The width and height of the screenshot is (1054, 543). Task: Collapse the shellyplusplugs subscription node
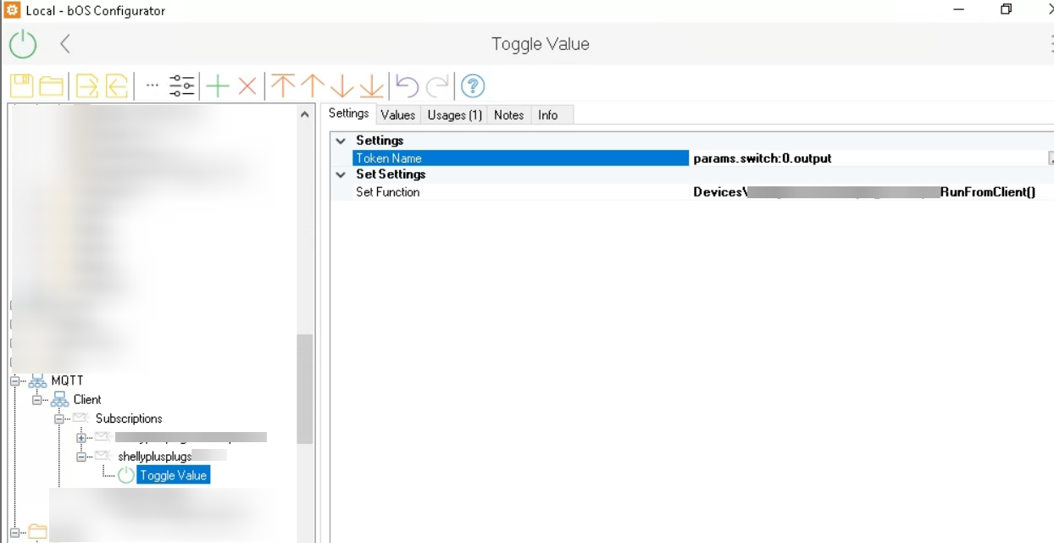point(81,457)
